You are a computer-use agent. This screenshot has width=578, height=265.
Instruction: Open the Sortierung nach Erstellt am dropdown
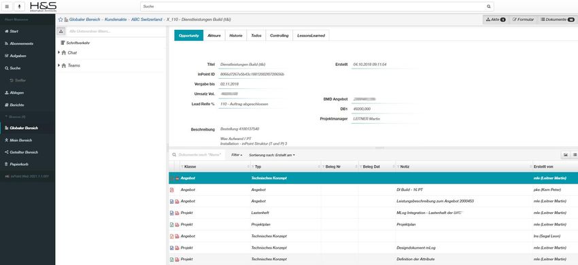click(x=272, y=155)
